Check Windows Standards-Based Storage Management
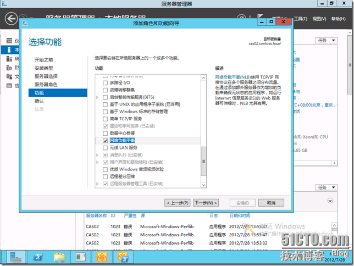The image size is (354, 266). coord(105,112)
